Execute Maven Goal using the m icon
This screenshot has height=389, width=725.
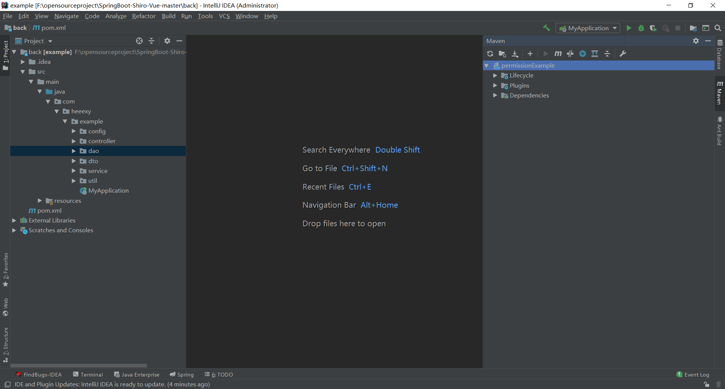(558, 54)
